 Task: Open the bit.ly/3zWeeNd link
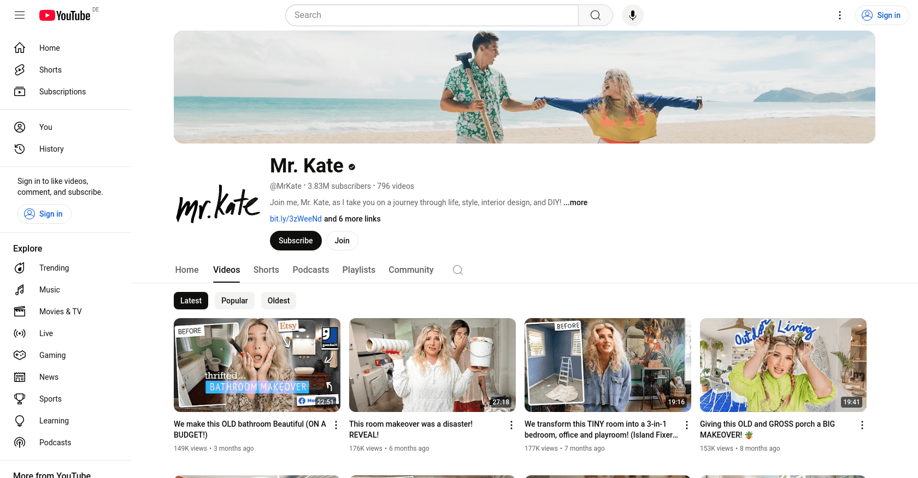pyautogui.click(x=296, y=219)
